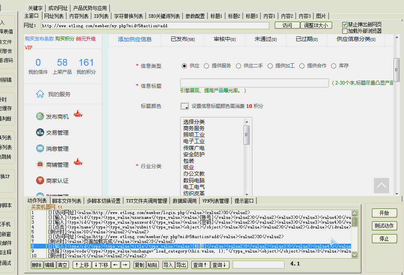Image resolution: width=404 pixels, height=275 pixels.
Task: Click the 调整IE大小 button
Action: [316, 25]
